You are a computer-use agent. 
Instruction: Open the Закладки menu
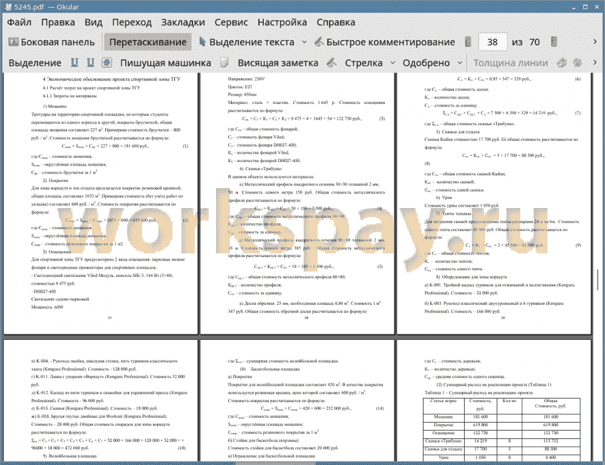click(x=183, y=22)
